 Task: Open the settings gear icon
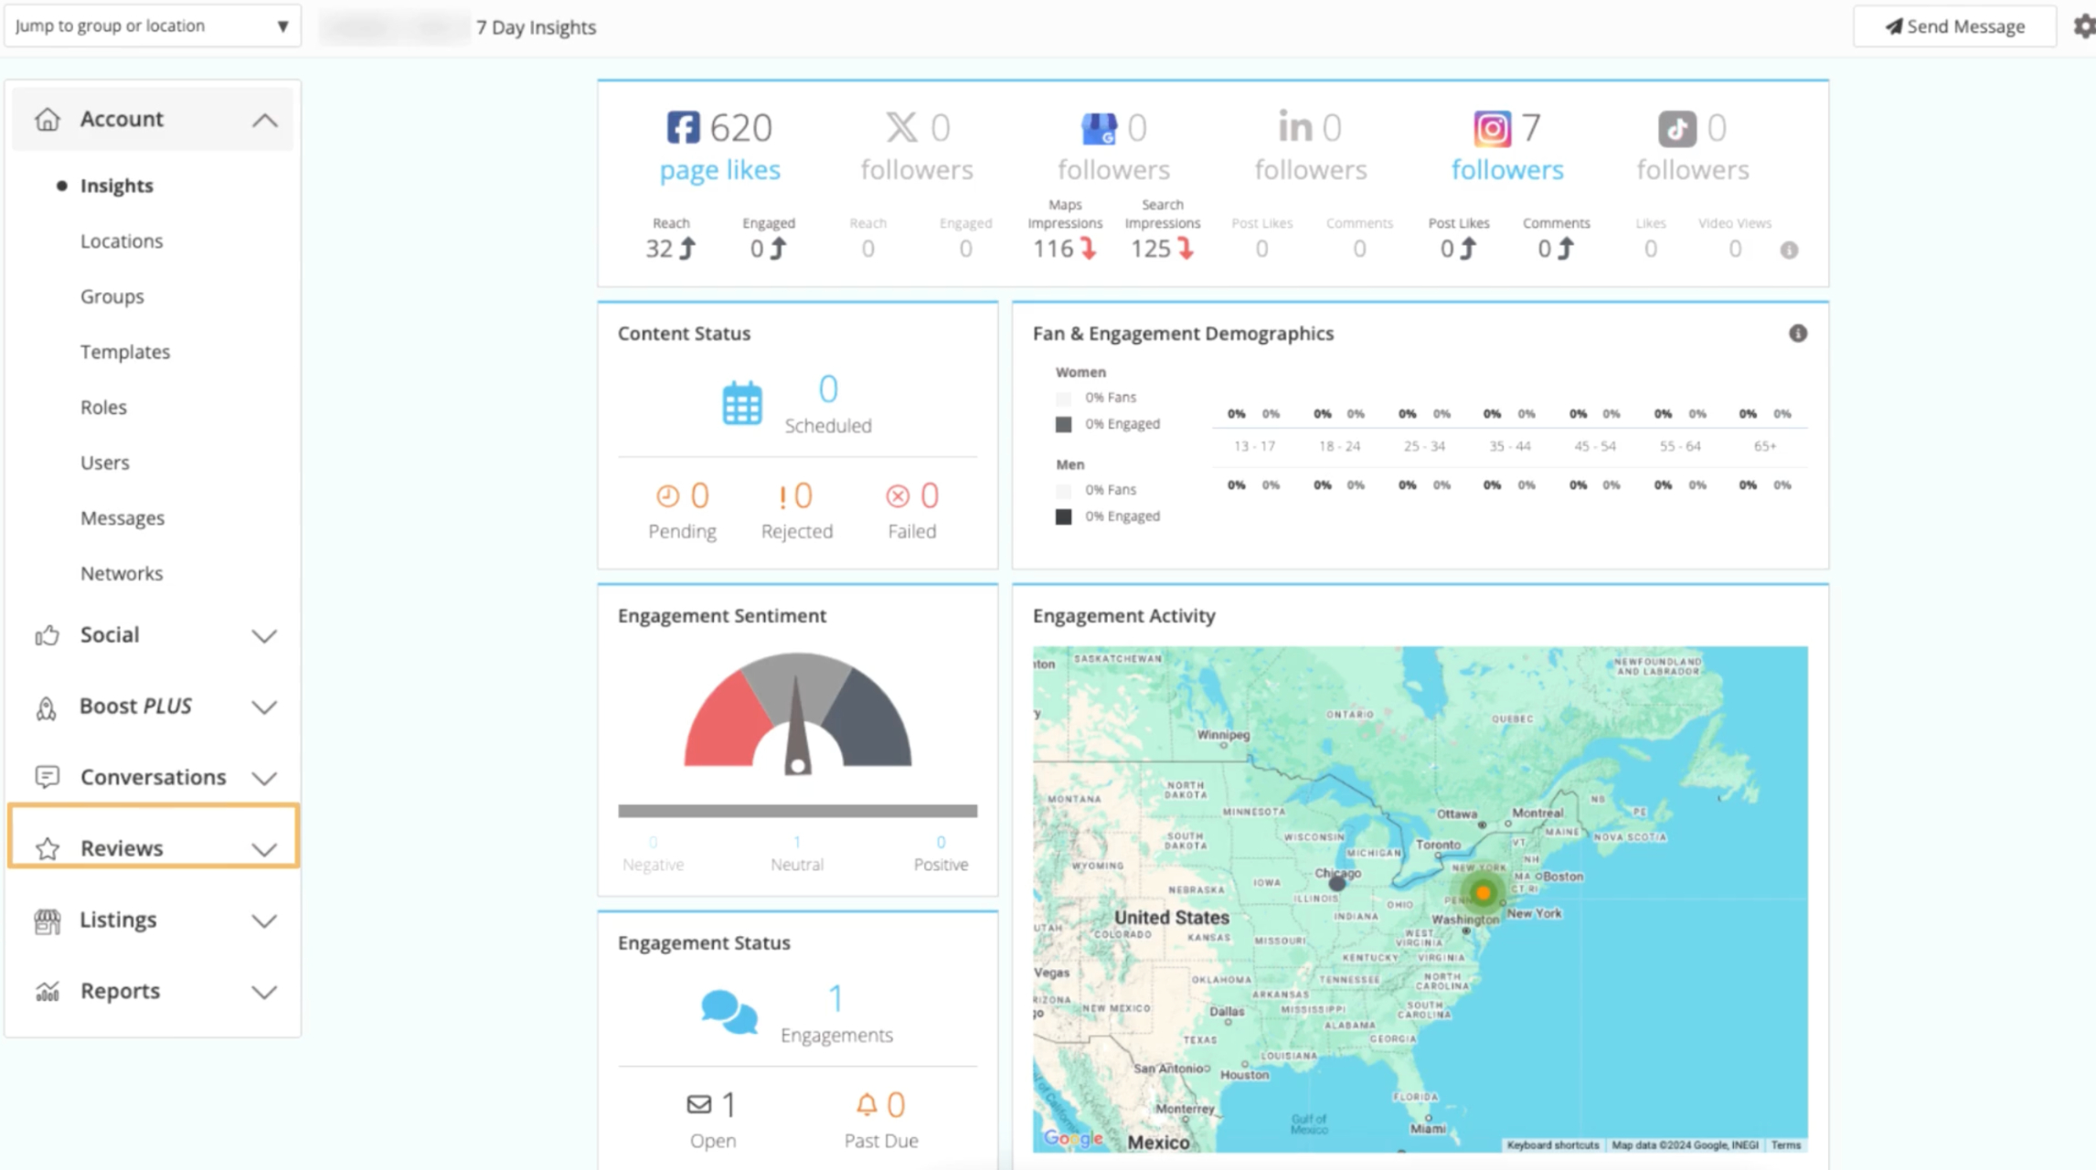(x=2084, y=27)
